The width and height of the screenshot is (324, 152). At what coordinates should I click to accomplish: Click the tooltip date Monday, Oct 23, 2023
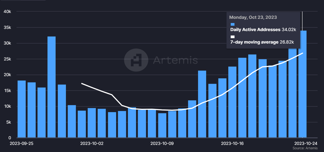pyautogui.click(x=253, y=17)
